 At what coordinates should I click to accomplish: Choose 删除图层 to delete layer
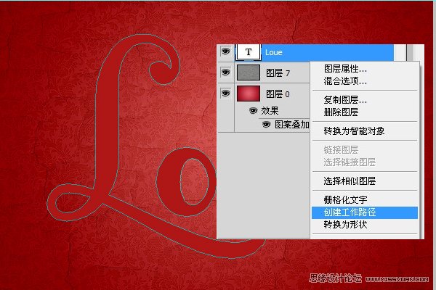[x=341, y=112]
